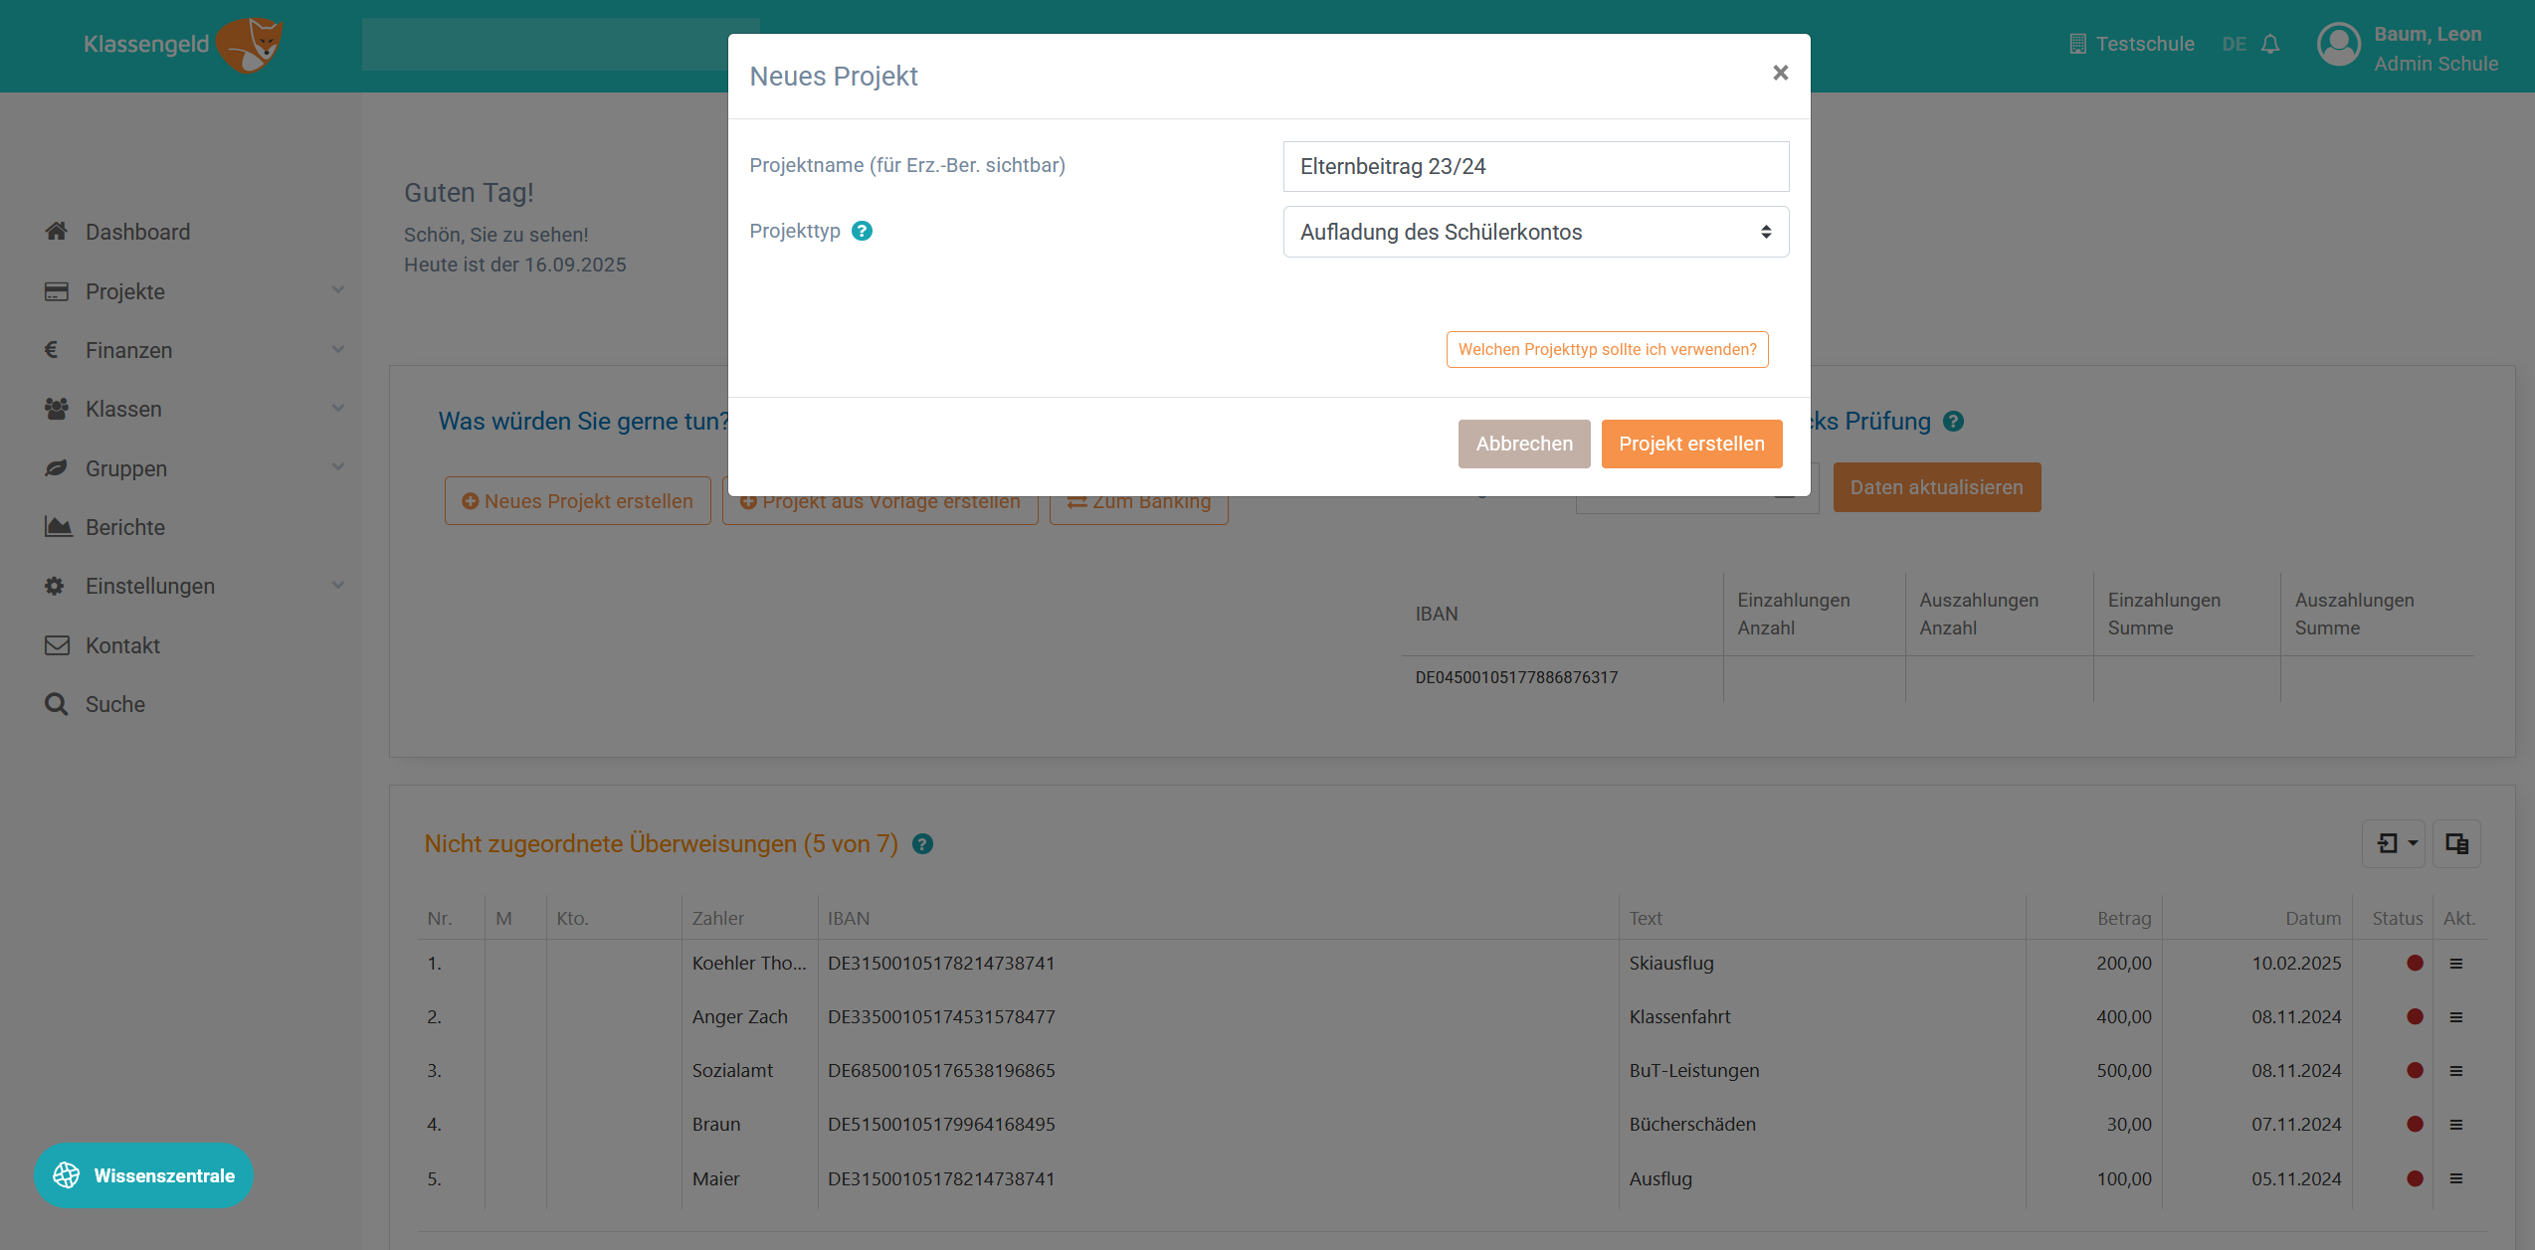The image size is (2535, 1250).
Task: Open the Wissenszentrale help widget
Action: pos(144,1175)
